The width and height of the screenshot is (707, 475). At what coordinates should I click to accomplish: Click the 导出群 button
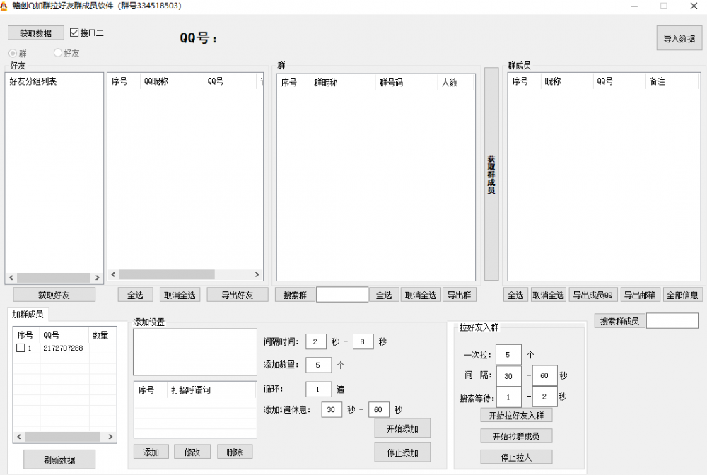point(459,295)
